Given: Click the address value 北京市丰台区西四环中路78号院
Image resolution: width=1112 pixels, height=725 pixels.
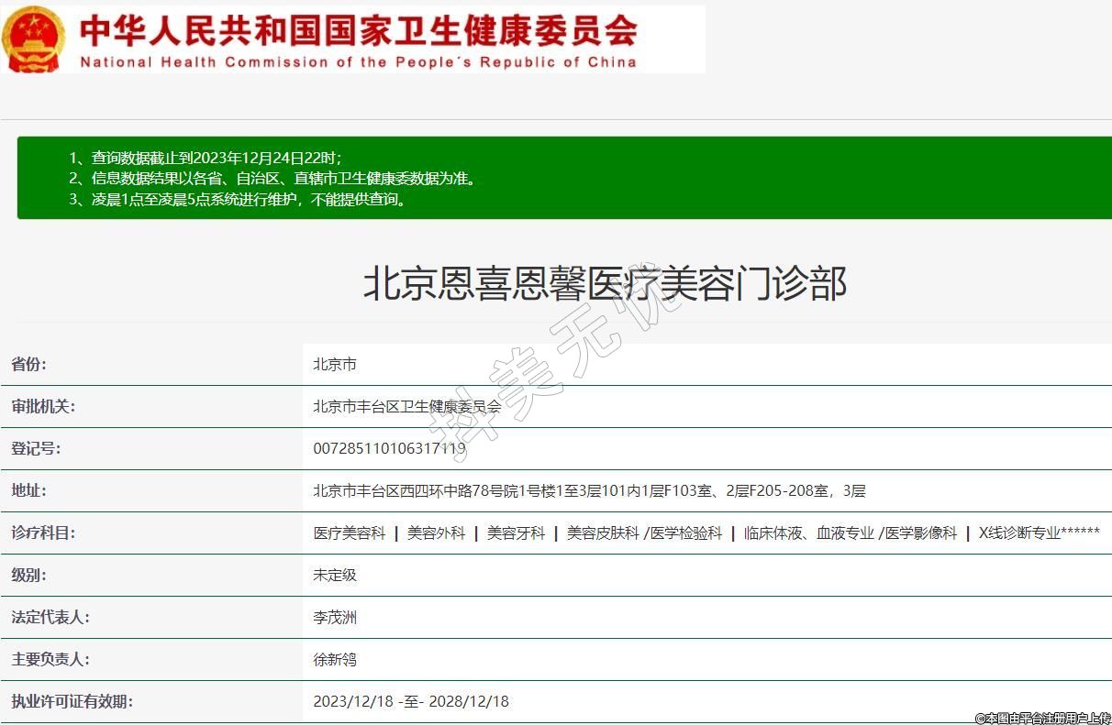Looking at the screenshot, I should (589, 490).
